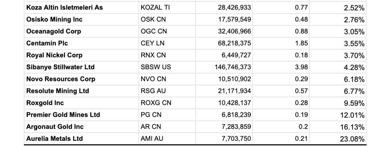Image resolution: width=391 pixels, height=146 pixels.
Task: Click ticker ROXG CN
Action: click(156, 103)
